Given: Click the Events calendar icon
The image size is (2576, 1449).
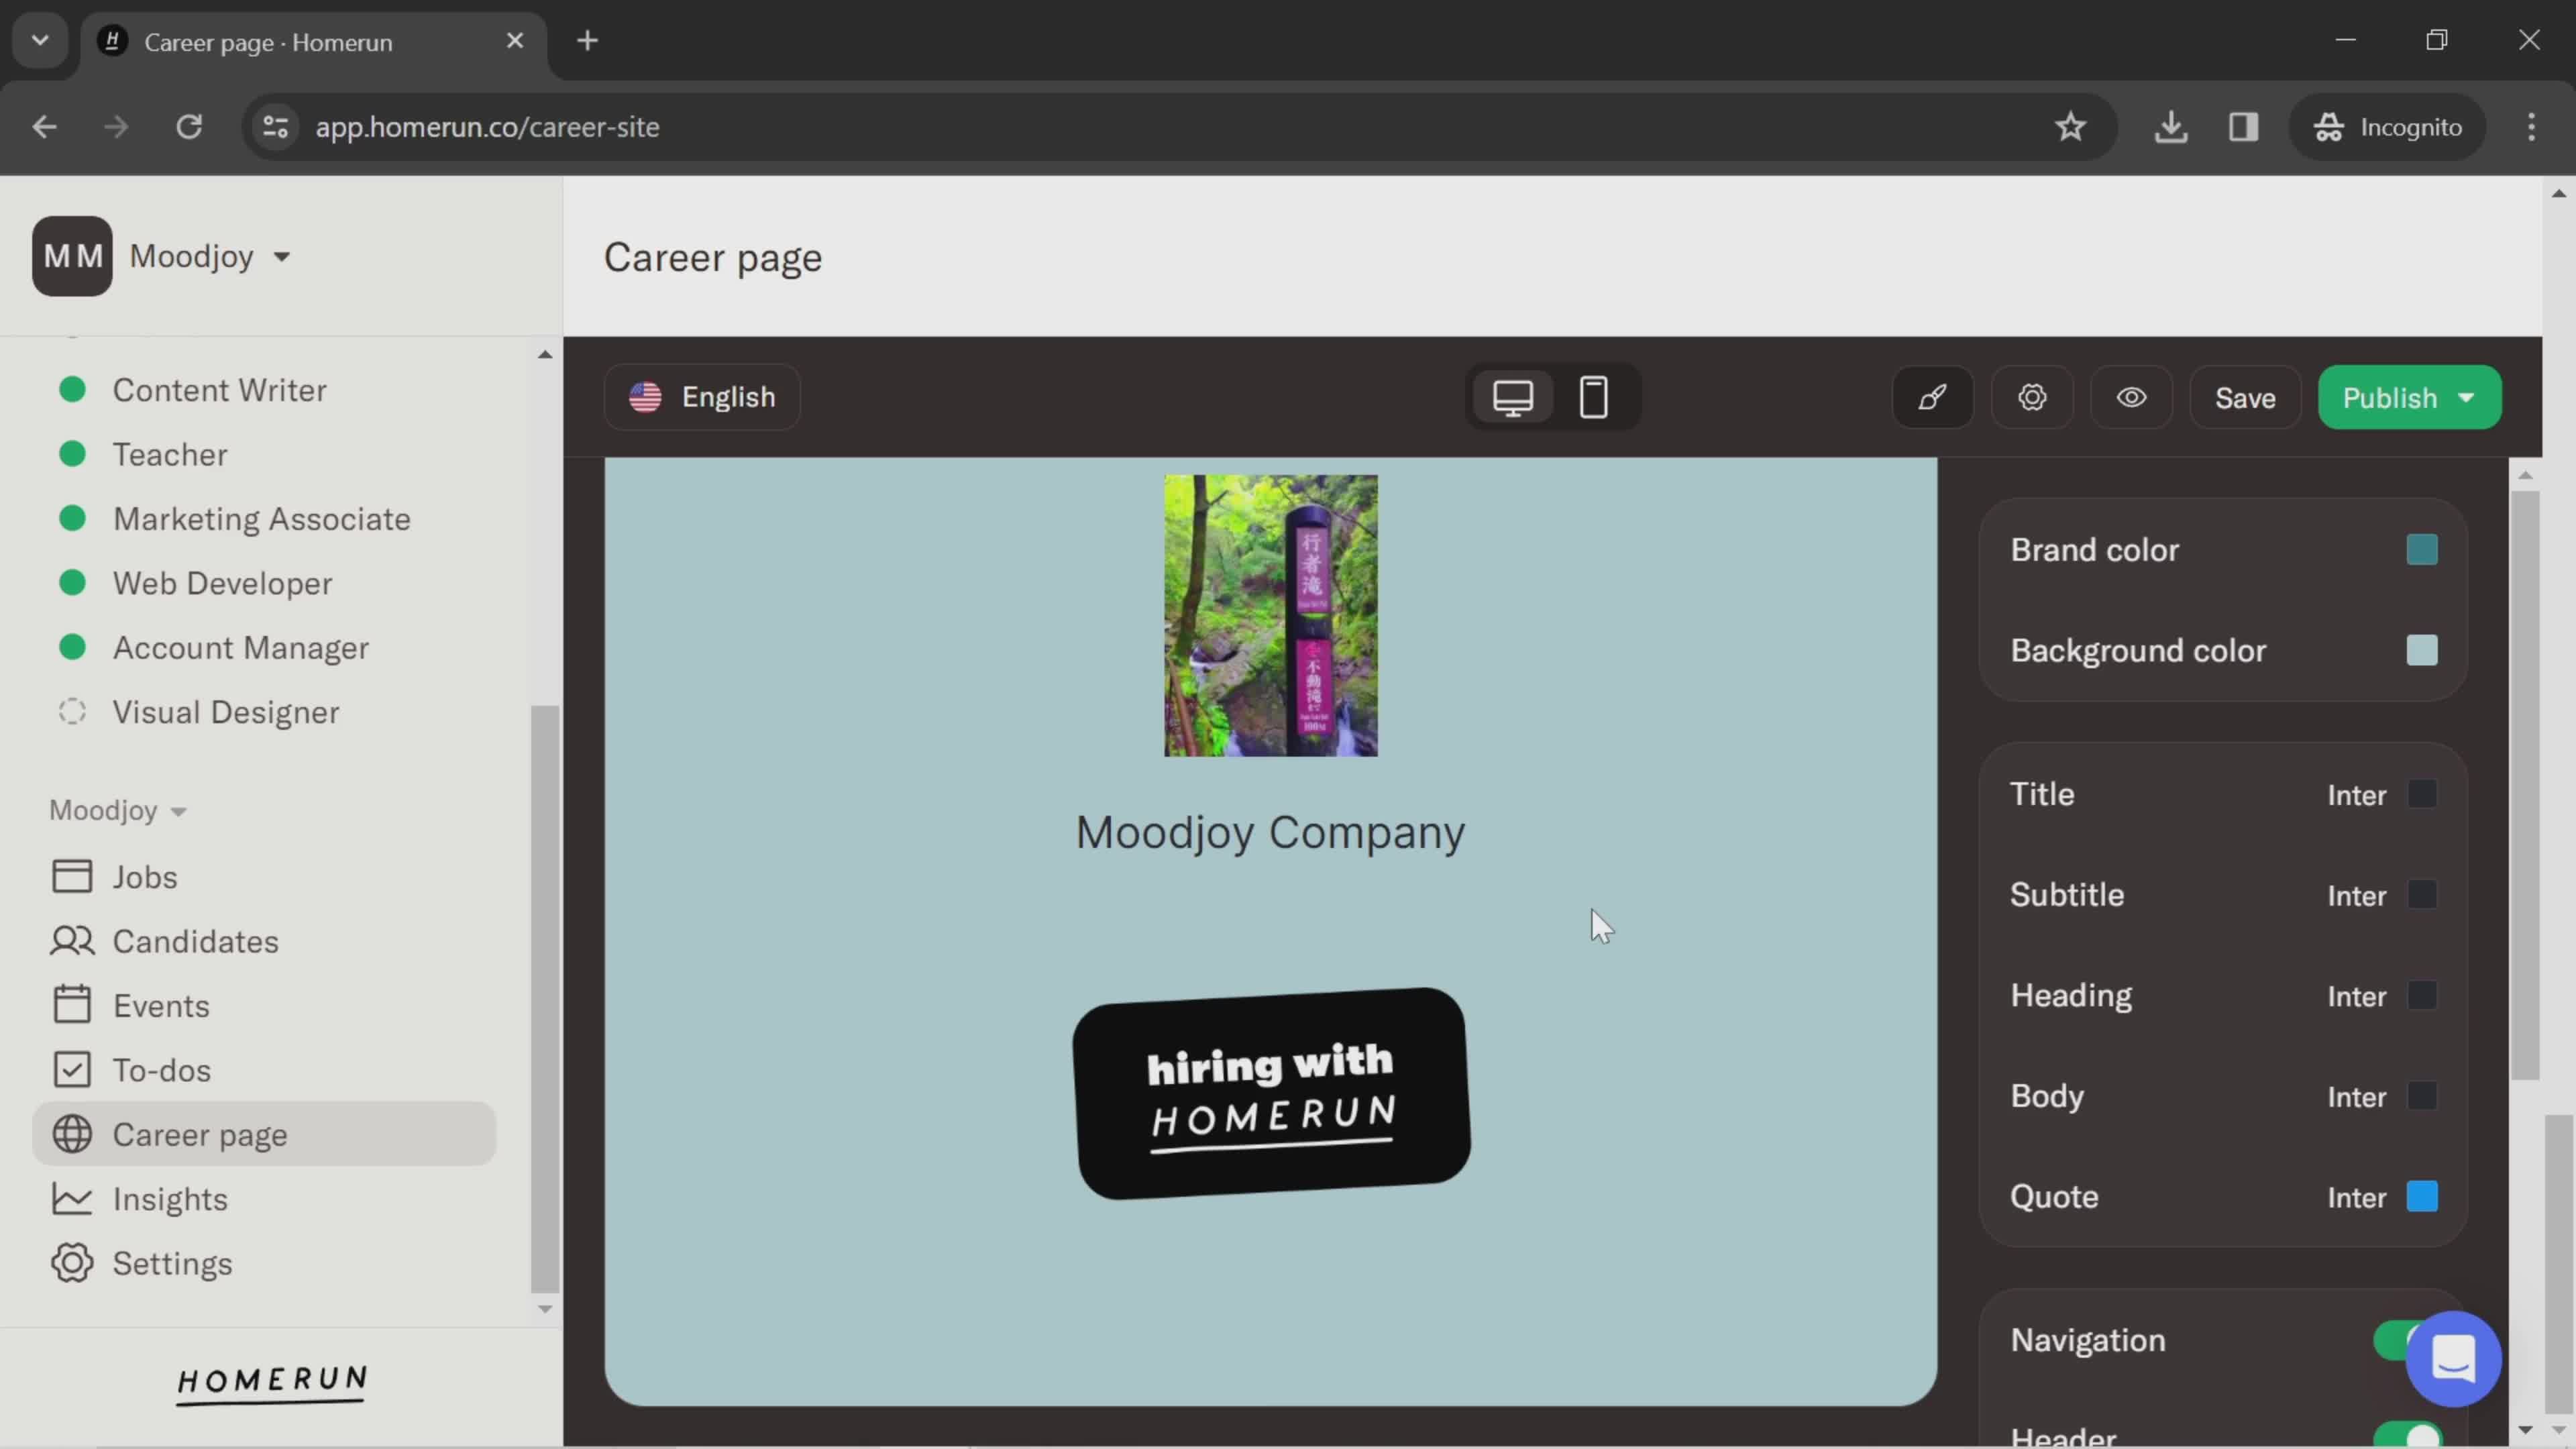Looking at the screenshot, I should (72, 1005).
